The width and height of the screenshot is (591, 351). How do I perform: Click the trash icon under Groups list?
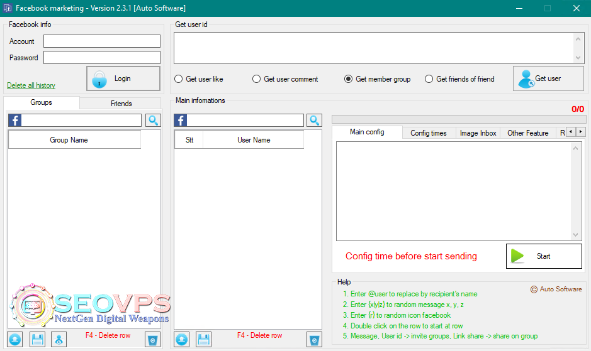(x=153, y=340)
